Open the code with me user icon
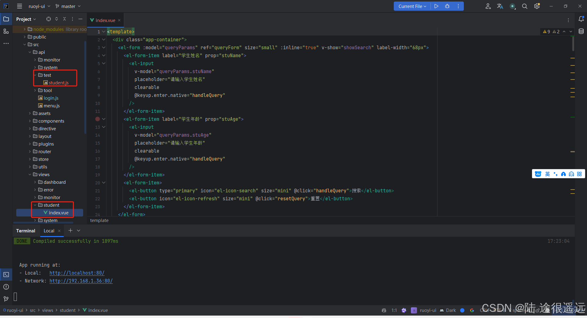 coord(488,6)
